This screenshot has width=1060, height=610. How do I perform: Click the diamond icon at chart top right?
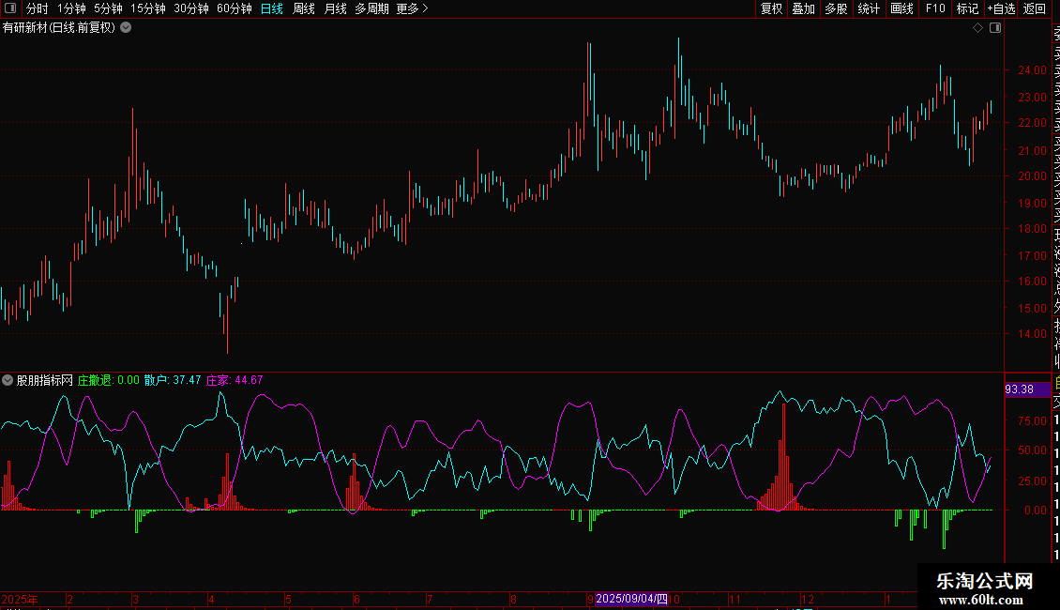click(x=977, y=28)
